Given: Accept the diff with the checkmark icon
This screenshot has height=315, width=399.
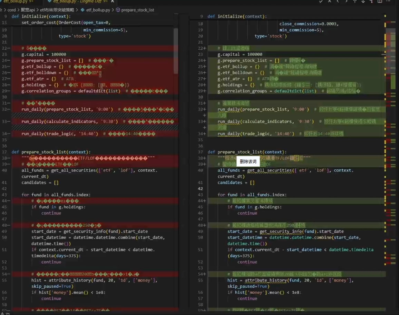Looking at the screenshot, I should click(321, 1).
